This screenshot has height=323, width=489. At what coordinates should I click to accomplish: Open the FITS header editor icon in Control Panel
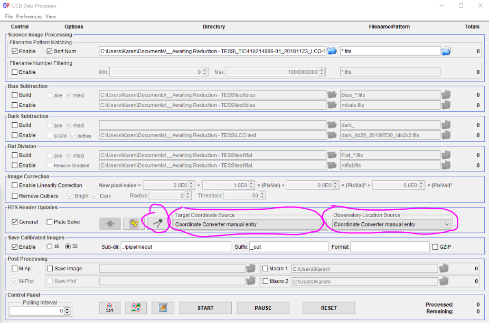[163, 308]
